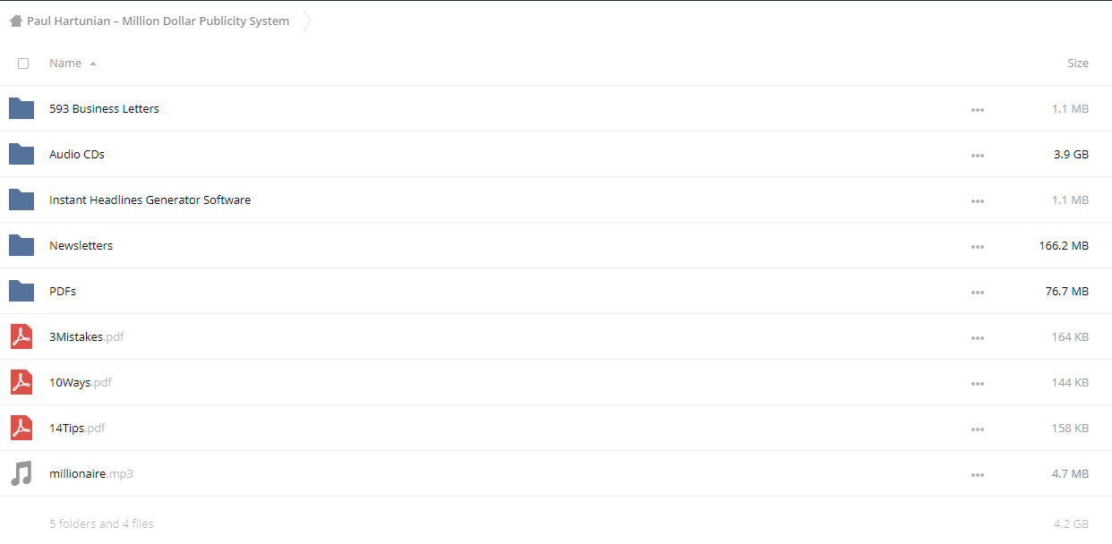Open the 593 Business Letters folder icon
Screen dimensions: 1112x544
coord(21,108)
